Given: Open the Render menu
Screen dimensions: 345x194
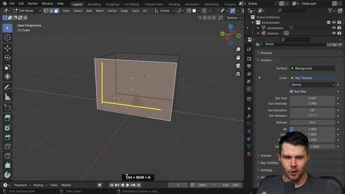Looking at the screenshot, I should 33,4.
